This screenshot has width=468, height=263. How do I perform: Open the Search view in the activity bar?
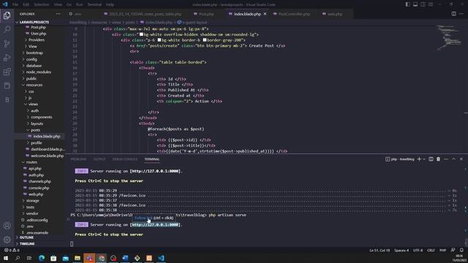tap(7, 29)
